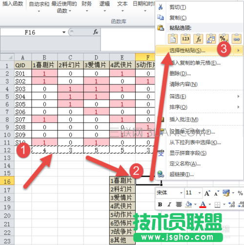The width and height of the screenshot is (244, 245).
Task: Expand 选择性粘贴 submenu arrow
Action: point(238,50)
